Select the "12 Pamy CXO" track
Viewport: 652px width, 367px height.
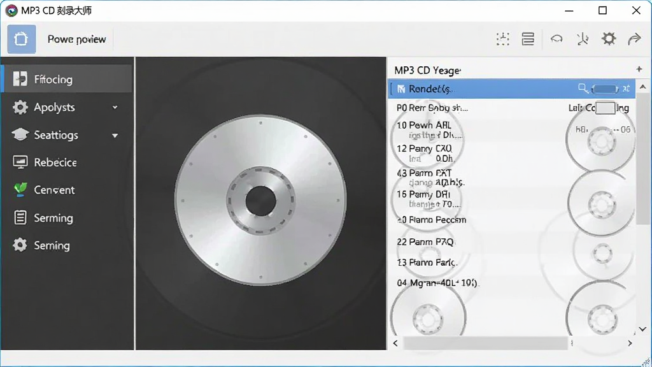(x=424, y=148)
